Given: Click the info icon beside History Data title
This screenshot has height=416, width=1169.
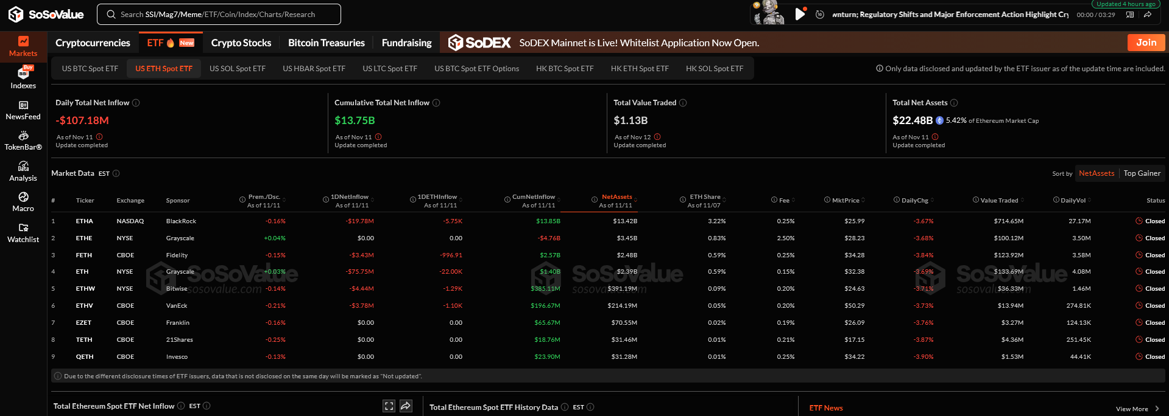Looking at the screenshot, I should pyautogui.click(x=565, y=407).
